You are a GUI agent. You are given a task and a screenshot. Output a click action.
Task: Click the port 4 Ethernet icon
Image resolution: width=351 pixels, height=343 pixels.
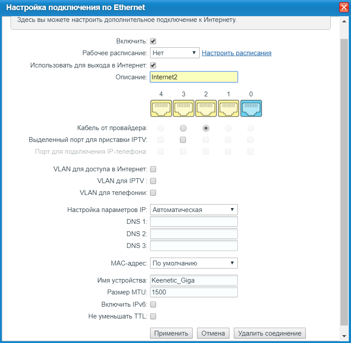[x=161, y=108]
